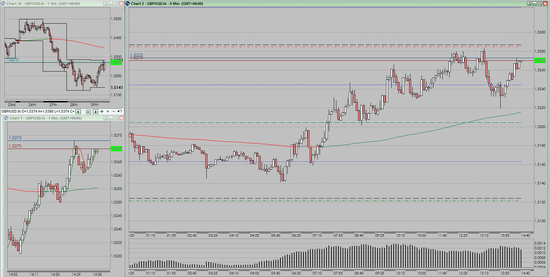The image size is (550, 277).
Task: Zoom in with the plus icon
Action: click(x=108, y=112)
